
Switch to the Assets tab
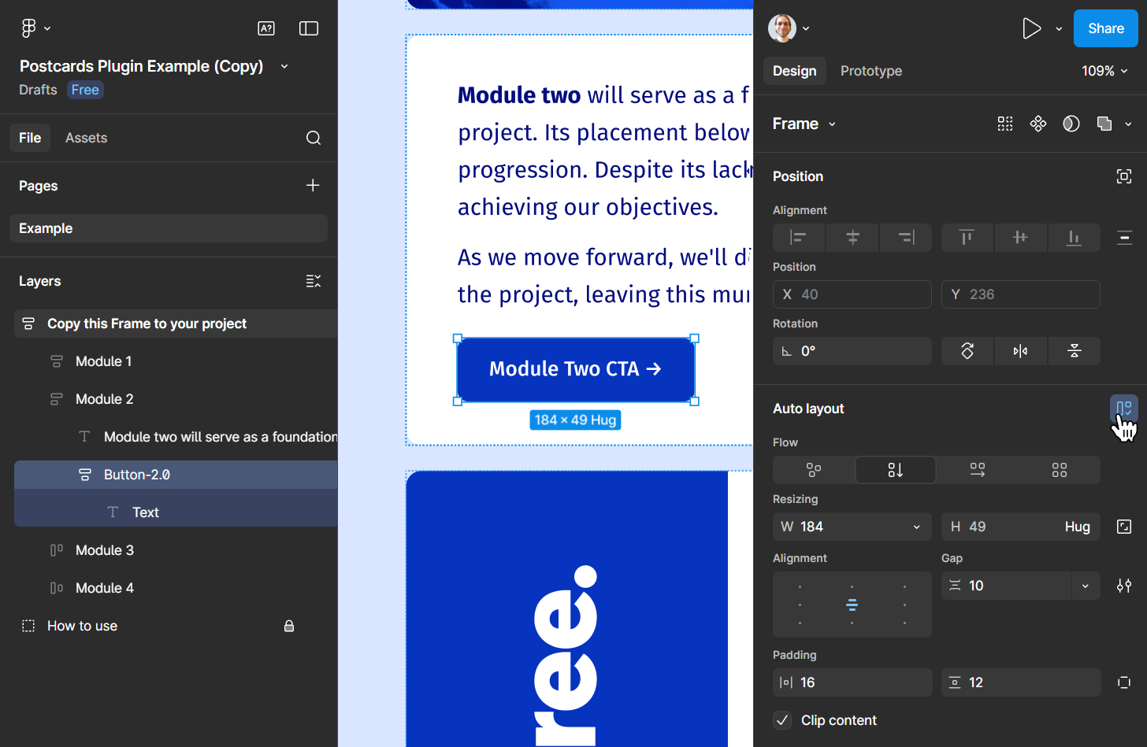coord(86,138)
